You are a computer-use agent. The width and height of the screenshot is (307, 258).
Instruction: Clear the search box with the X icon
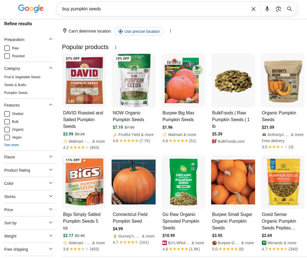click(x=253, y=9)
